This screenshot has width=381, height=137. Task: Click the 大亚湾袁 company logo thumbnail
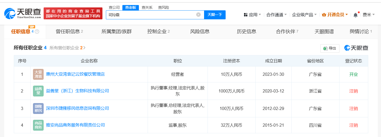(38, 74)
